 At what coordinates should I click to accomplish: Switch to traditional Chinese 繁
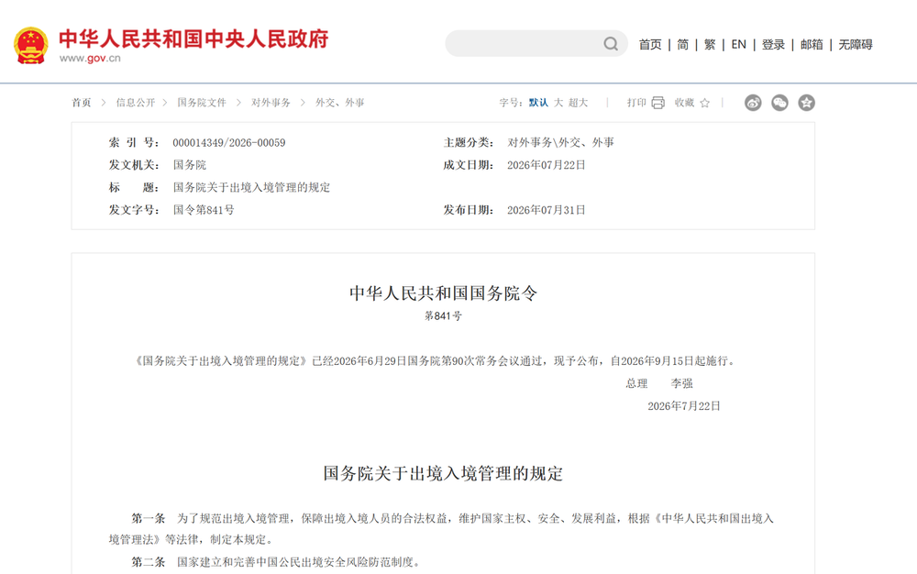point(710,44)
